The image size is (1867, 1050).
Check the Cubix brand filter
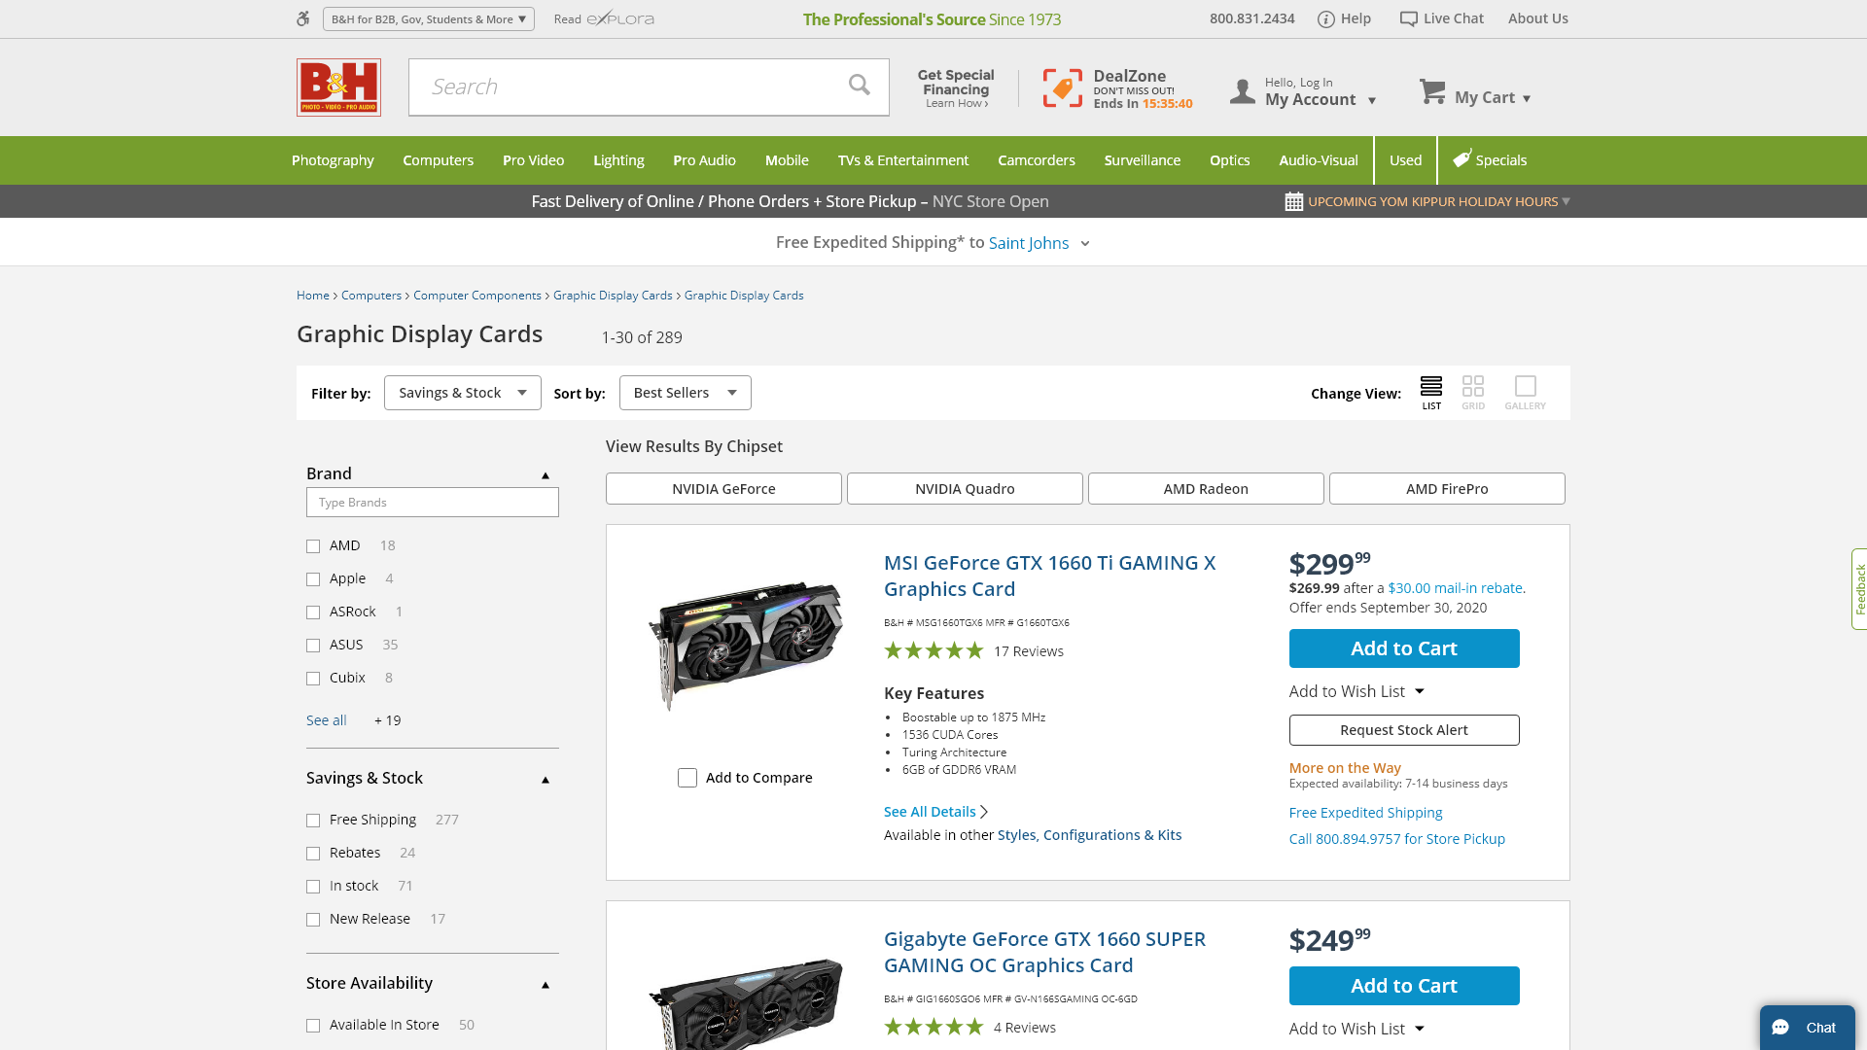(313, 679)
